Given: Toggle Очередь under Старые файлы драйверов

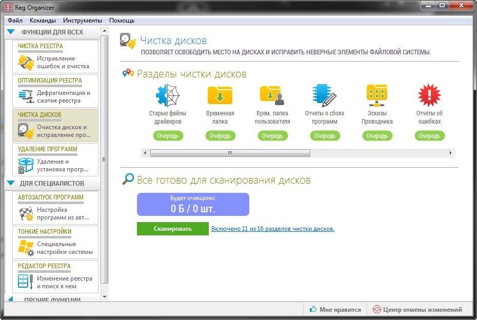Looking at the screenshot, I should pyautogui.click(x=168, y=136).
